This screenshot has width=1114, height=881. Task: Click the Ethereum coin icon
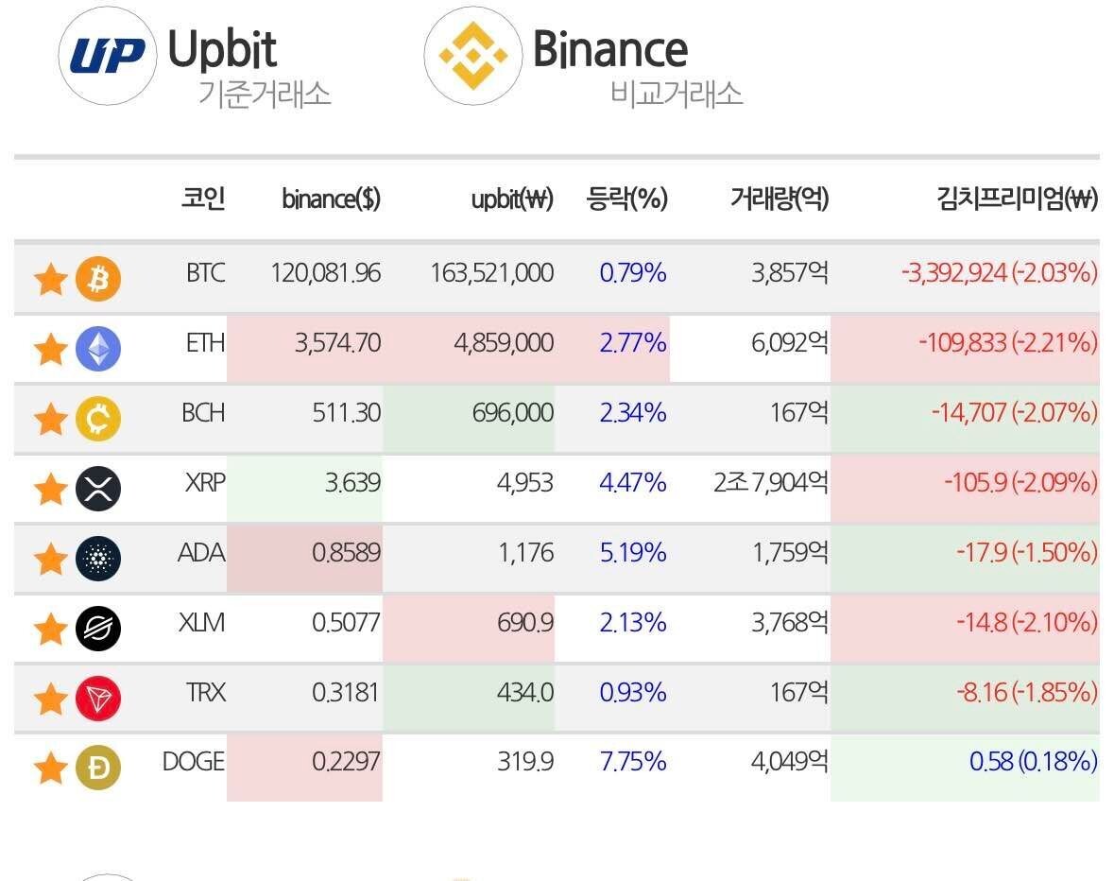(x=98, y=349)
